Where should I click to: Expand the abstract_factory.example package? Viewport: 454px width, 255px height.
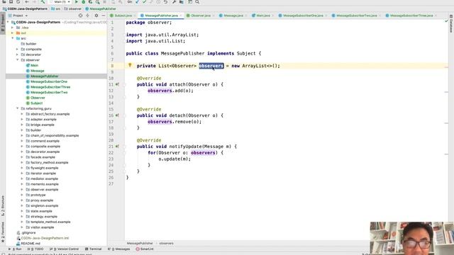[x=22, y=114]
